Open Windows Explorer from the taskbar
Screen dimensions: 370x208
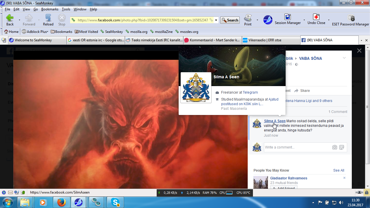[25, 202]
